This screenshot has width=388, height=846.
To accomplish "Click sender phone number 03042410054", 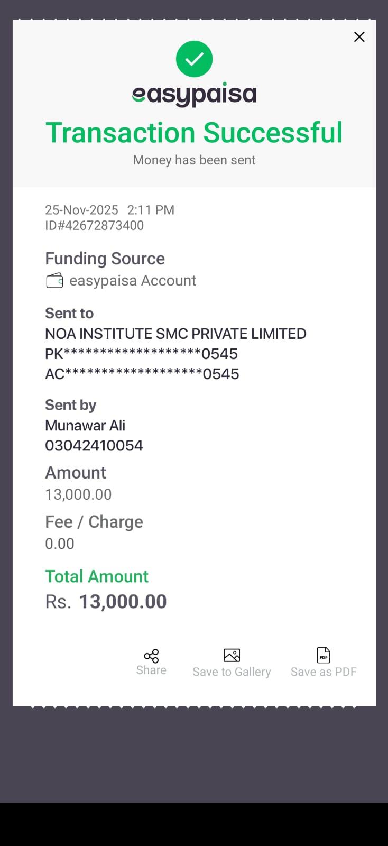I will [x=94, y=446].
